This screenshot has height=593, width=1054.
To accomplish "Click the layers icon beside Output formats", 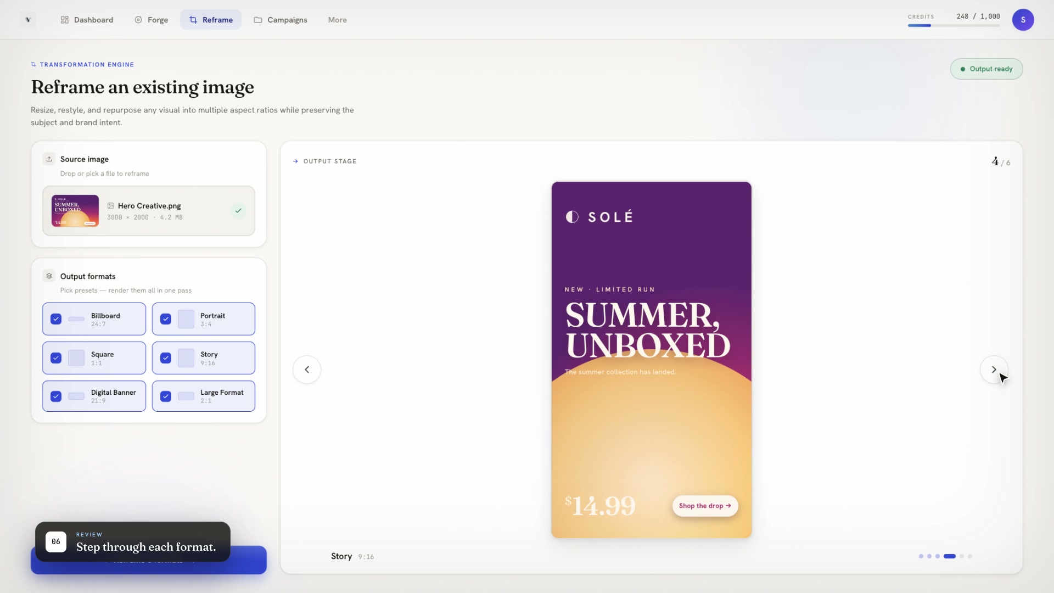I will coord(49,276).
